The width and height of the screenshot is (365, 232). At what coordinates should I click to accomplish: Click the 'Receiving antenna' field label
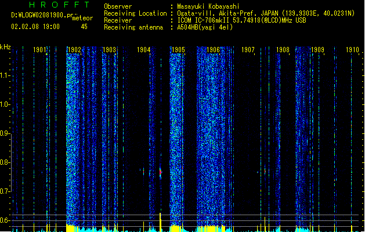point(133,27)
